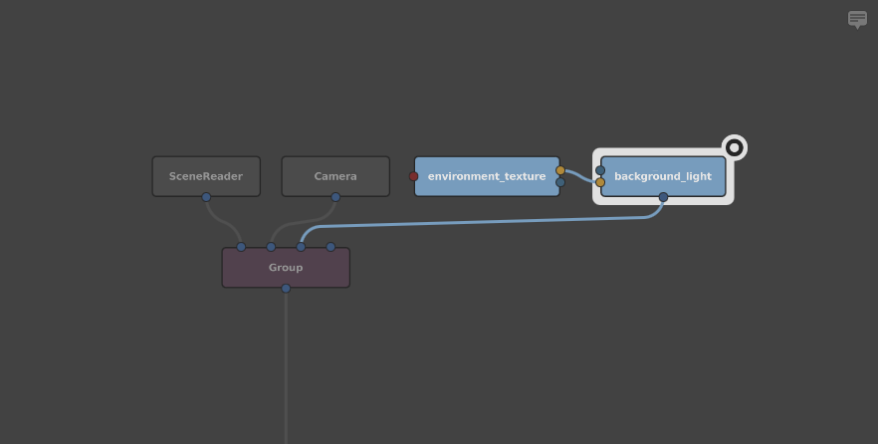Select the Camera node
The height and width of the screenshot is (444, 878).
(335, 176)
